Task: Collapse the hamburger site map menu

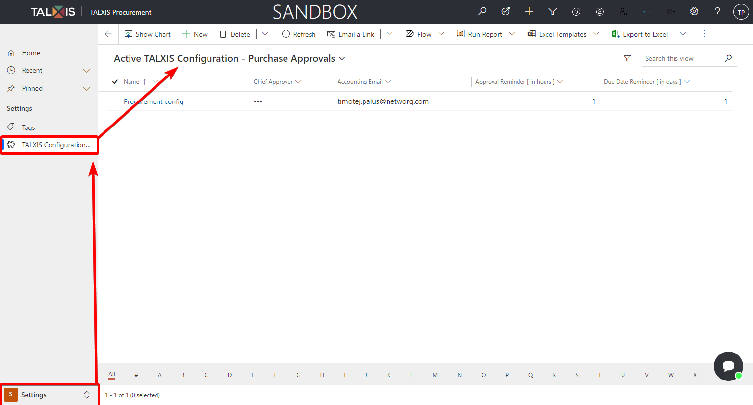Action: coord(11,34)
